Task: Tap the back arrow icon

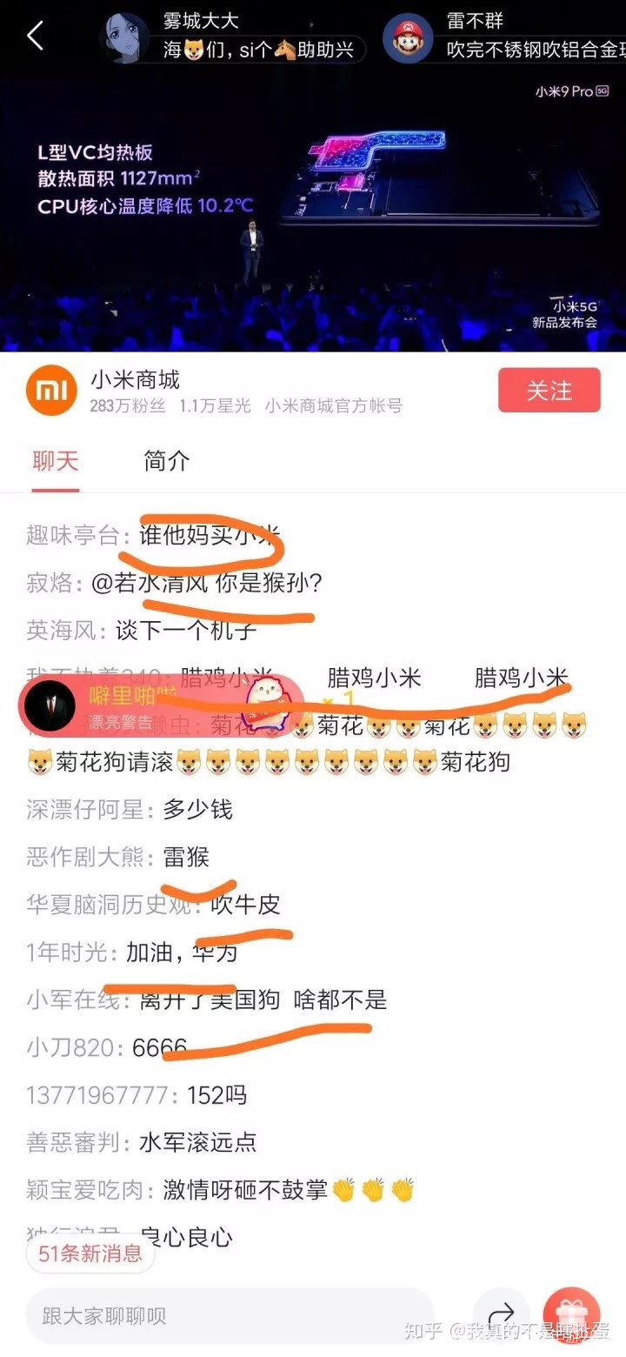Action: 35,37
